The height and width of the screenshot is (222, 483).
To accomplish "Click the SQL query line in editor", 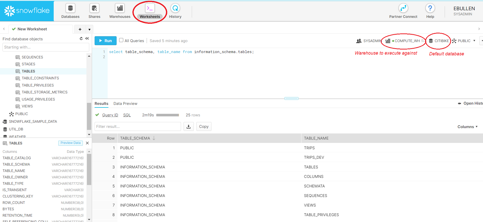I will [181, 52].
